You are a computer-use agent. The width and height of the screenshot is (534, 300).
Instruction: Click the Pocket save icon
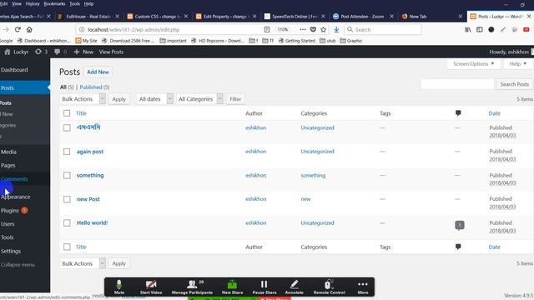point(313,30)
